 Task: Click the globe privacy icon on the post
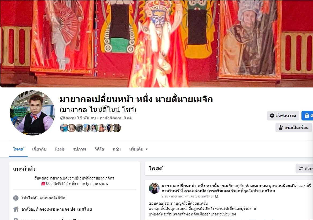[x=217, y=196]
